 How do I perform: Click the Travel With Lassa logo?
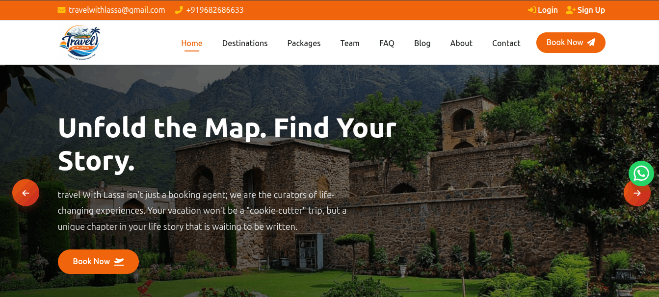(79, 43)
